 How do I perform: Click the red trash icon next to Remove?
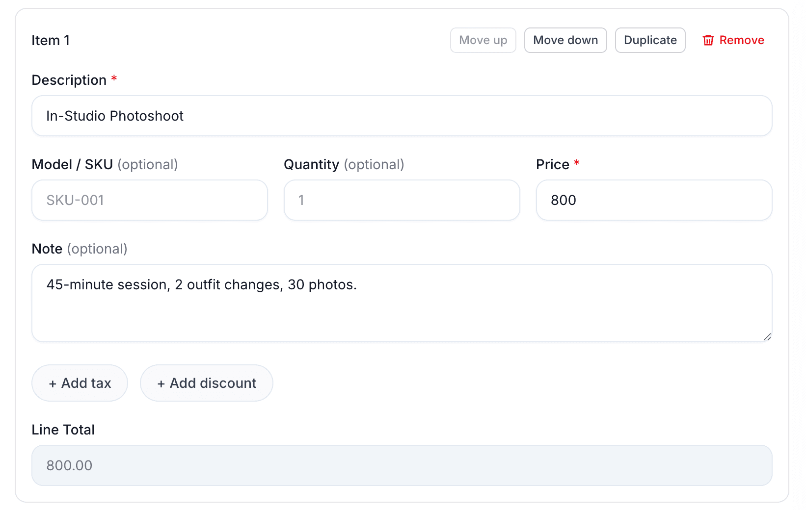[x=708, y=40]
